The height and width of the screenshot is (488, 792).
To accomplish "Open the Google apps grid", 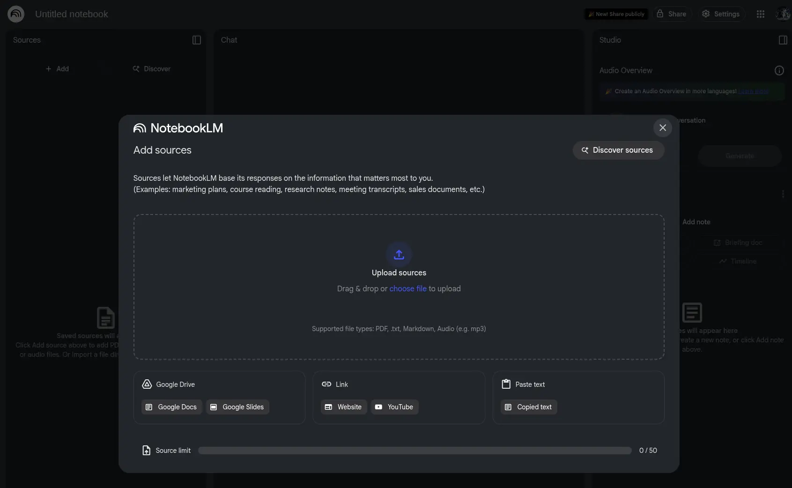I will pyautogui.click(x=761, y=14).
